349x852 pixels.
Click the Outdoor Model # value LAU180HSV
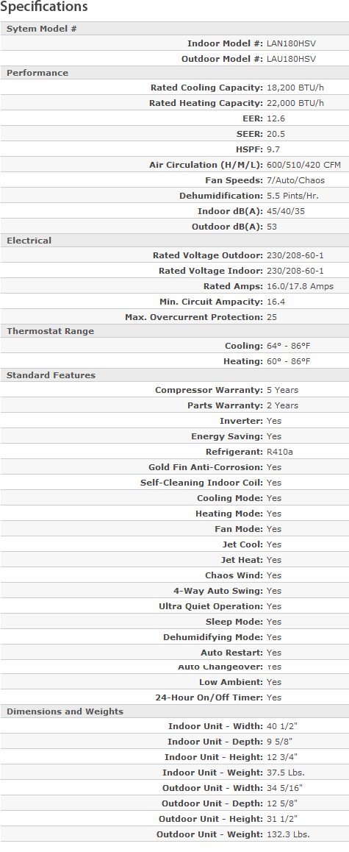[292, 59]
